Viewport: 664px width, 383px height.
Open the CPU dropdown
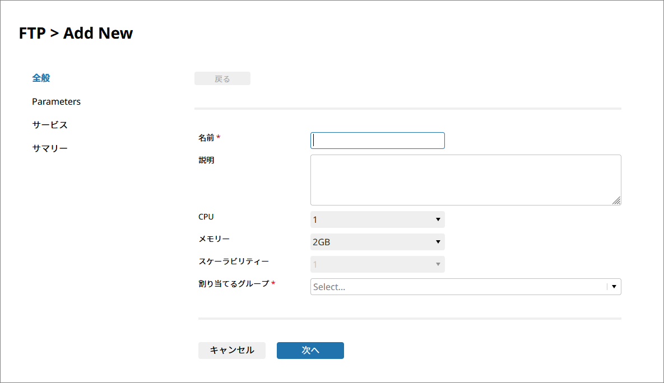click(377, 219)
